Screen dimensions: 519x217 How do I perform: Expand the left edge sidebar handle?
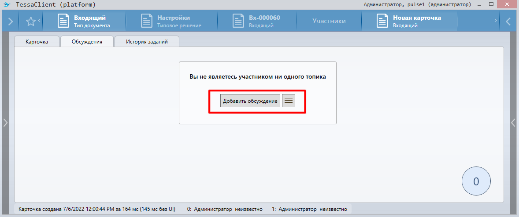point(5,123)
